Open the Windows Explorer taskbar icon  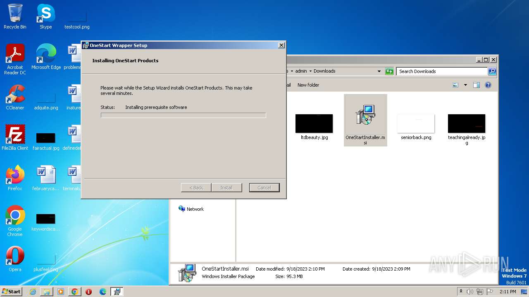point(47,292)
